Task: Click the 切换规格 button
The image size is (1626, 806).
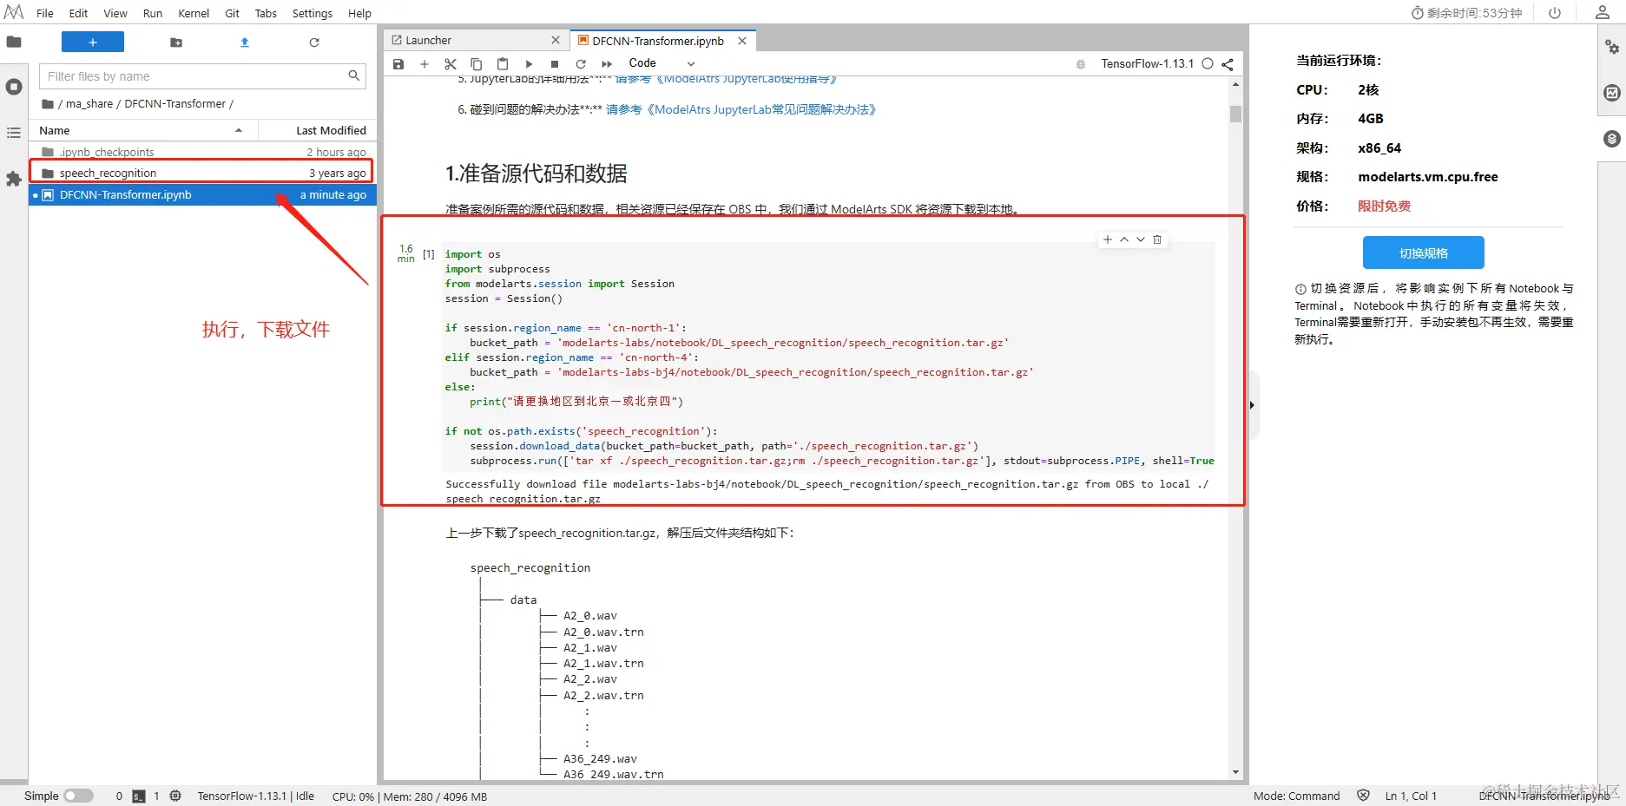Action: tap(1424, 252)
